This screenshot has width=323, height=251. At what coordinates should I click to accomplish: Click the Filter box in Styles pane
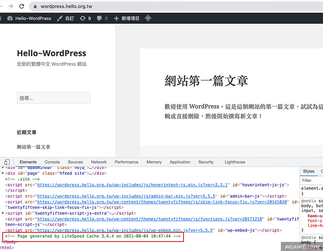pos(311,180)
